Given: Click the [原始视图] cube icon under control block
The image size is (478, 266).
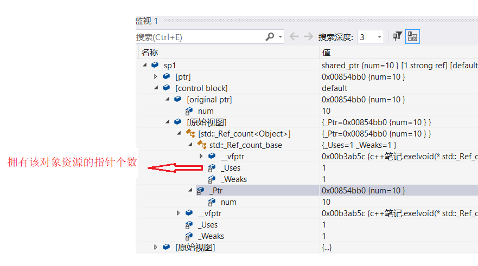Looking at the screenshot, I should pyautogui.click(x=178, y=122).
